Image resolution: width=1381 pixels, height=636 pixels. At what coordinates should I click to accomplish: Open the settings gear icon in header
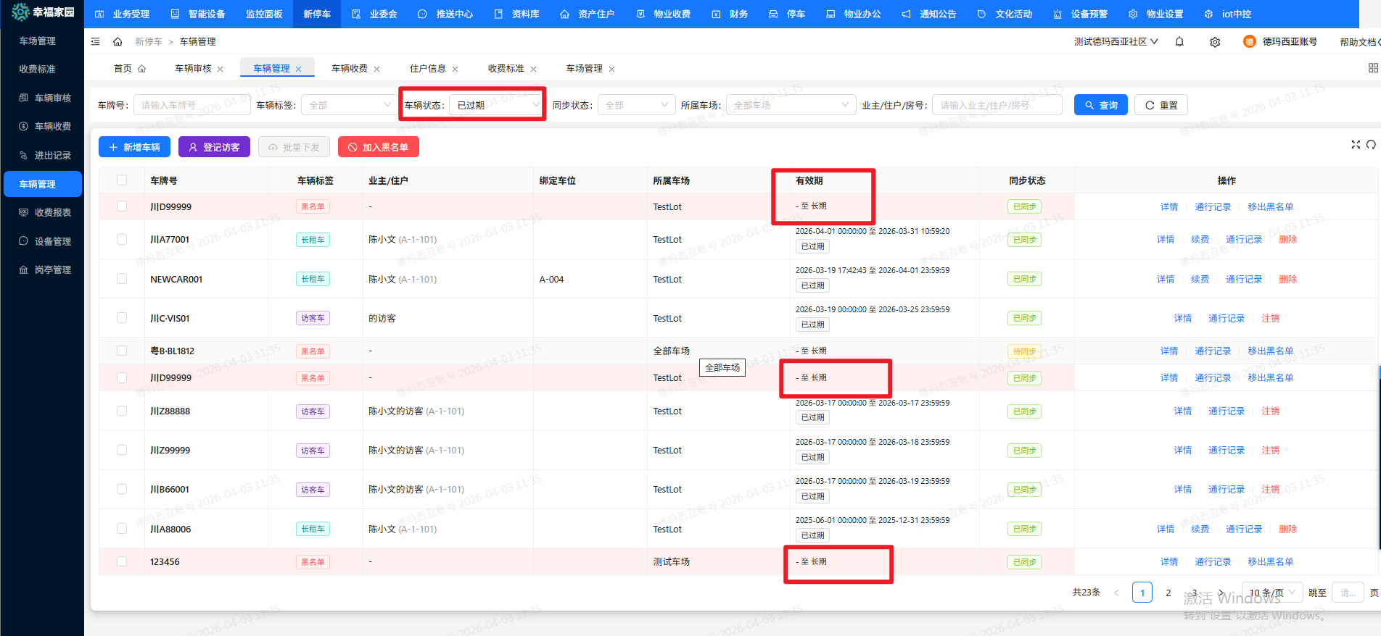[1215, 42]
